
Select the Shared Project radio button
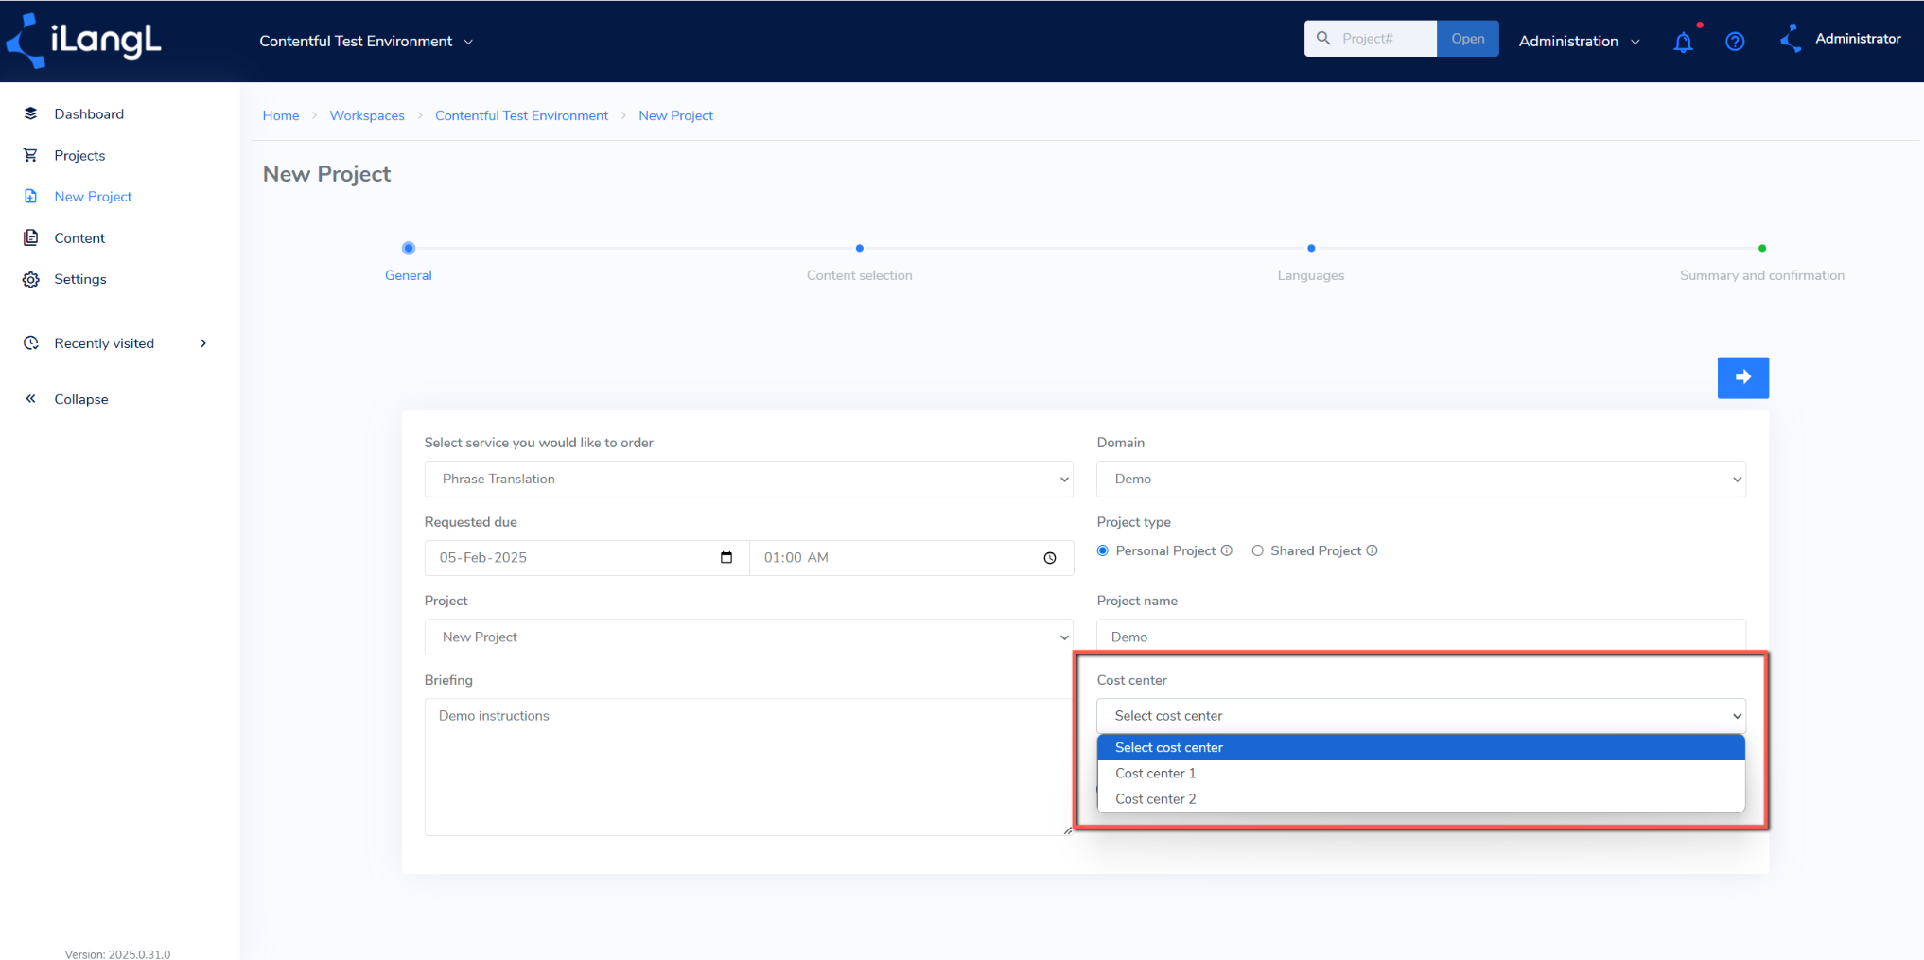(x=1258, y=550)
